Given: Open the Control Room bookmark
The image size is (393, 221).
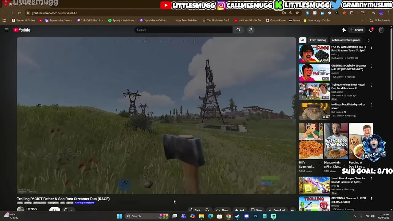Looking at the screenshot, I should 275,21.
